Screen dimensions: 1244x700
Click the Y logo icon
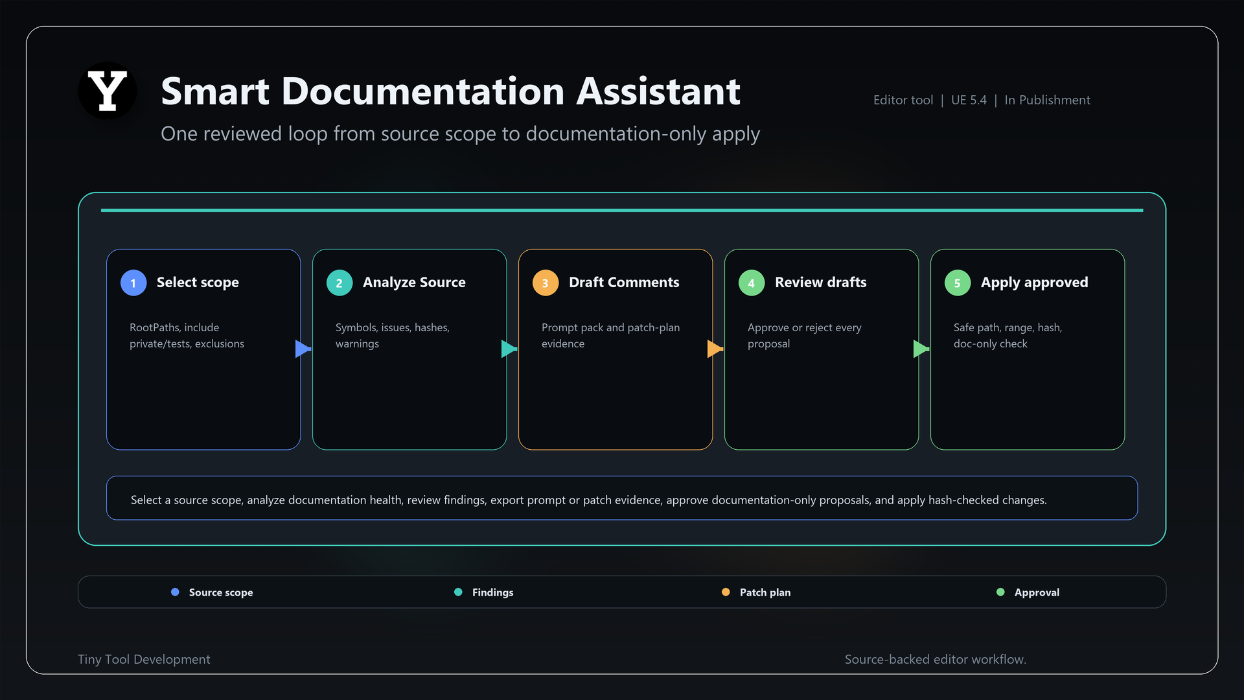point(108,91)
